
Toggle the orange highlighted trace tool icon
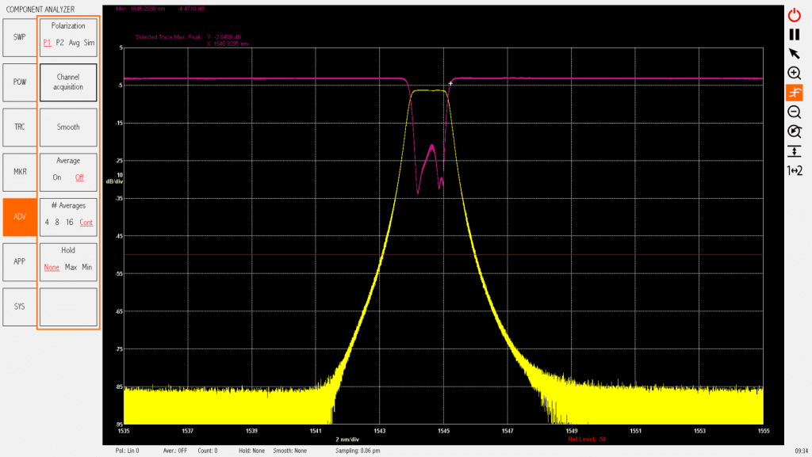[x=794, y=93]
